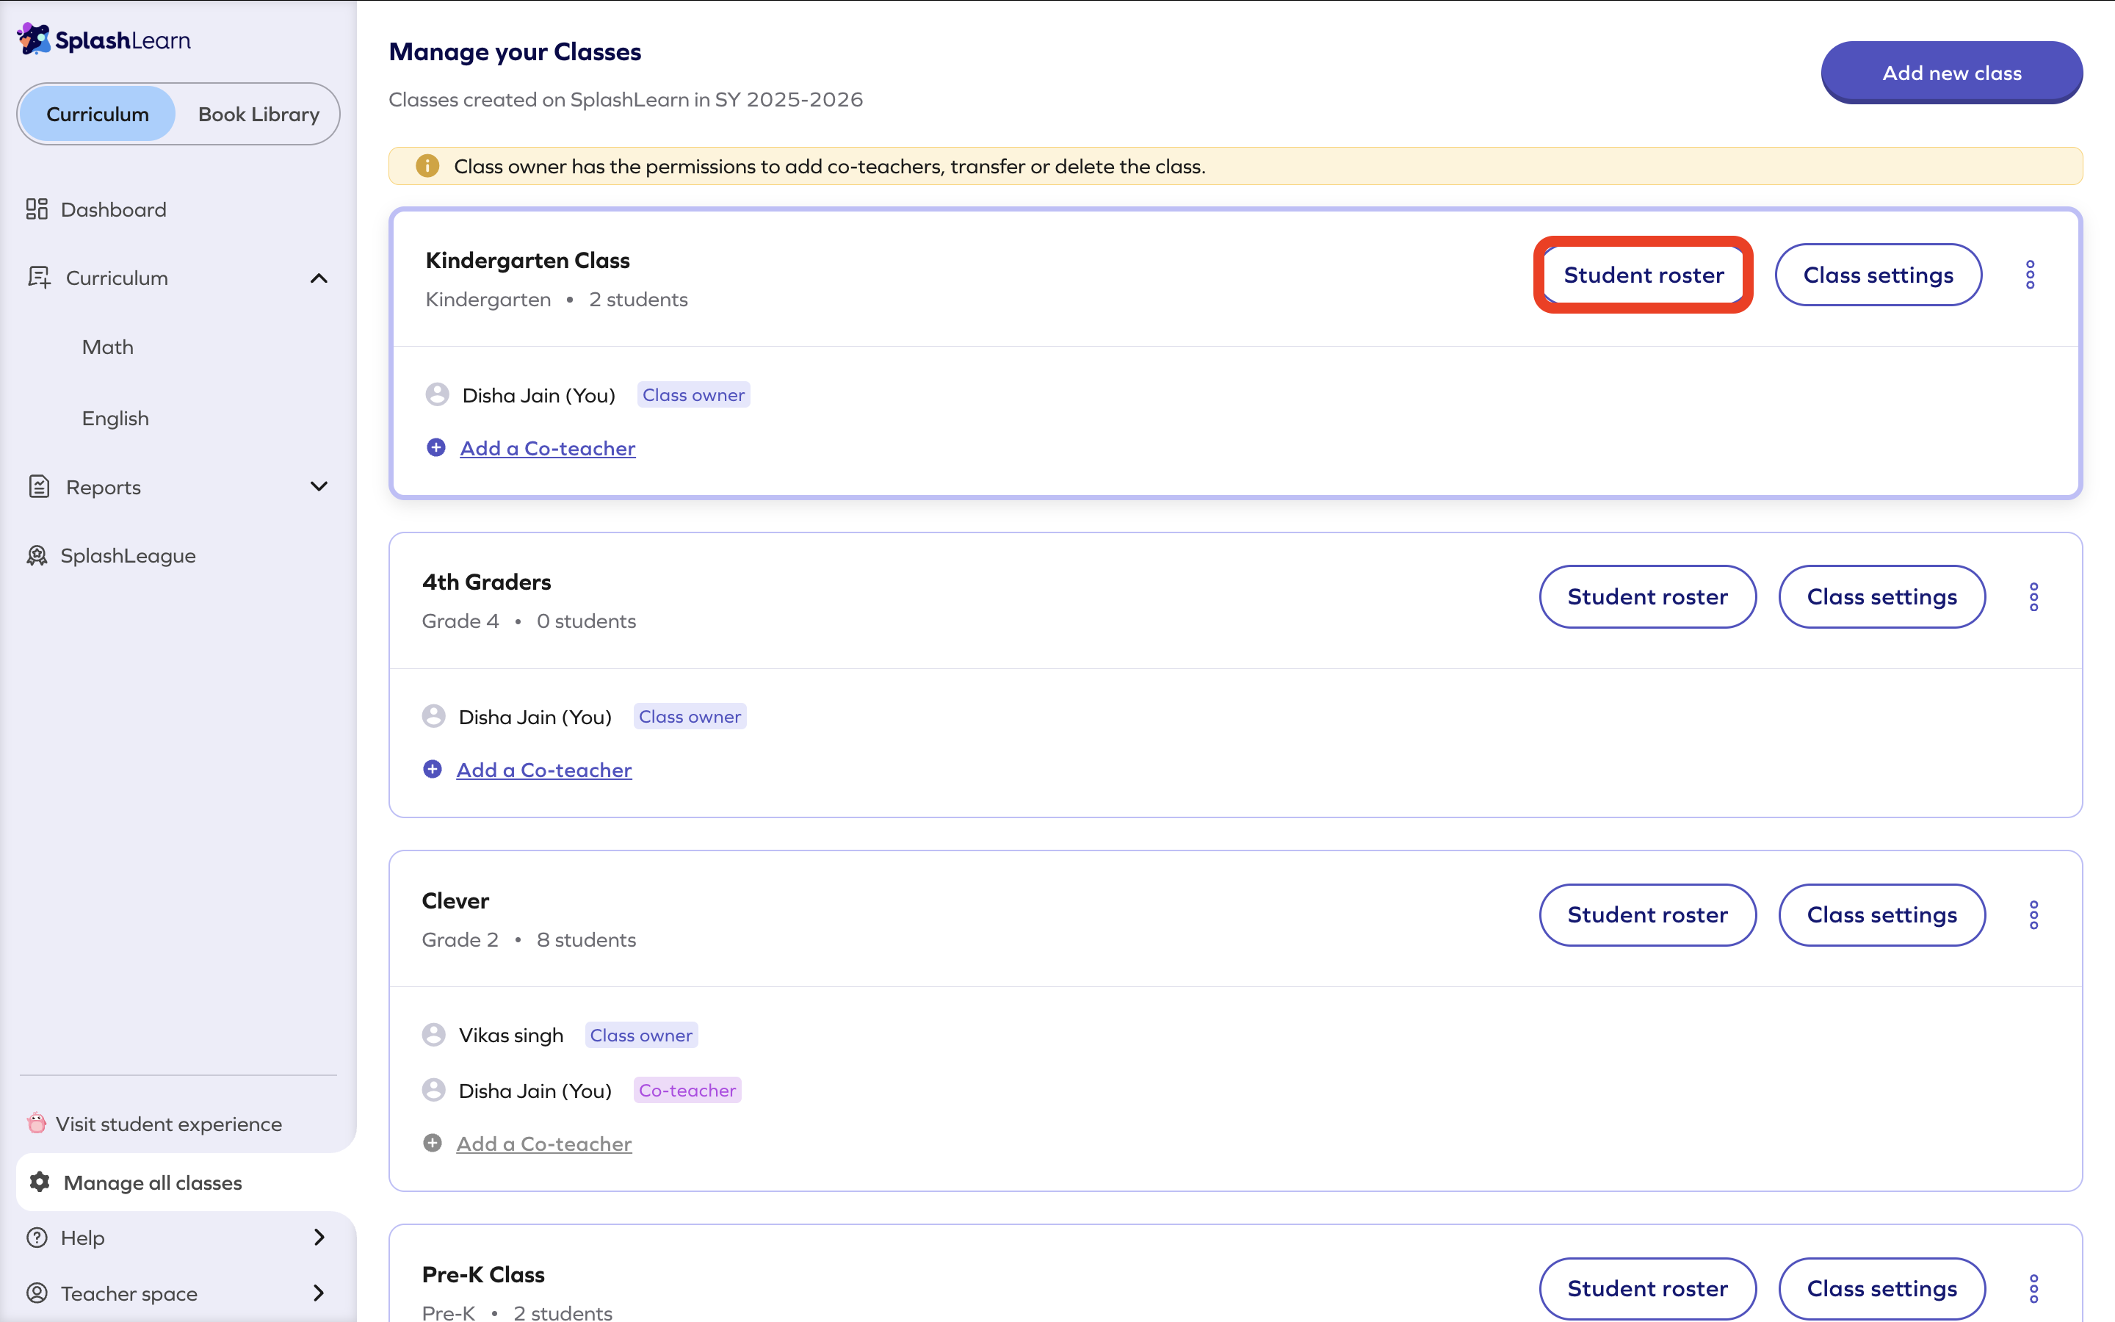Click the Help question mark icon

[37, 1238]
